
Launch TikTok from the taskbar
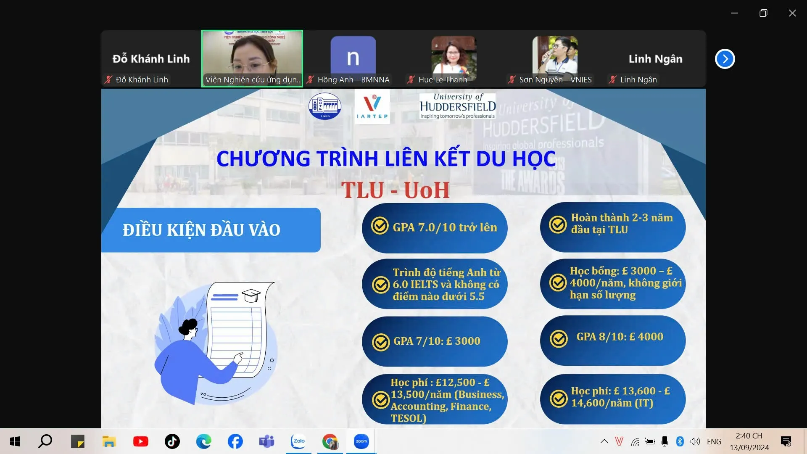tap(172, 441)
